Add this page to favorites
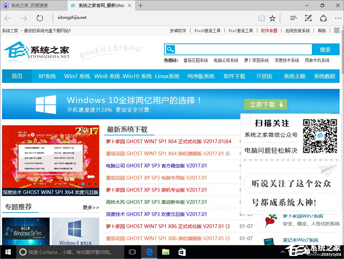The height and width of the screenshot is (259, 344). pos(272,18)
